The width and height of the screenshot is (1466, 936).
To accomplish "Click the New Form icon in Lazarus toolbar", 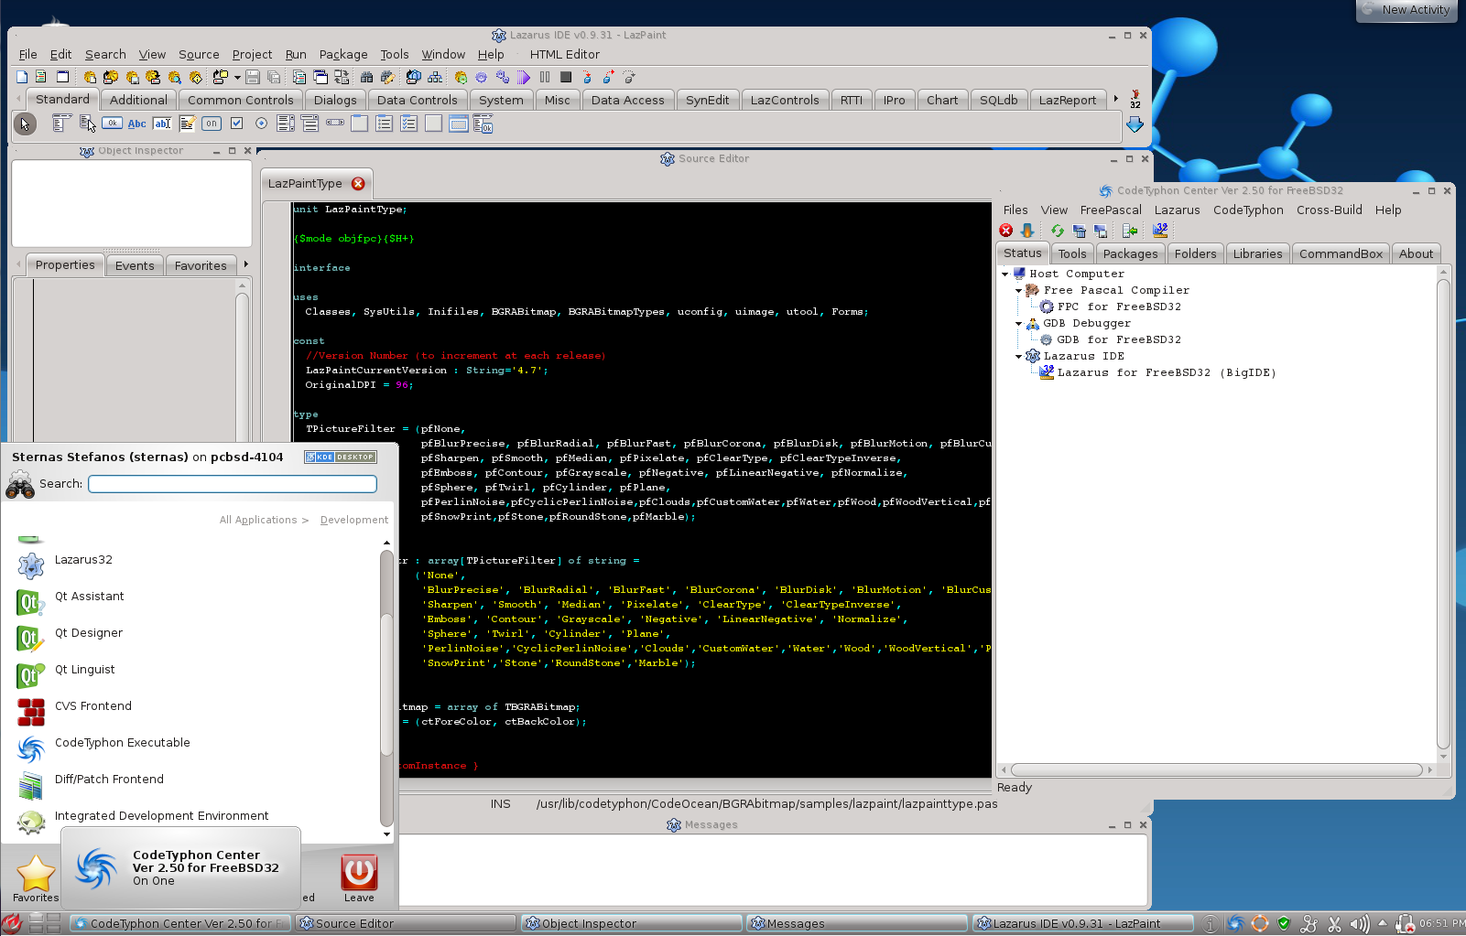I will 62,77.
